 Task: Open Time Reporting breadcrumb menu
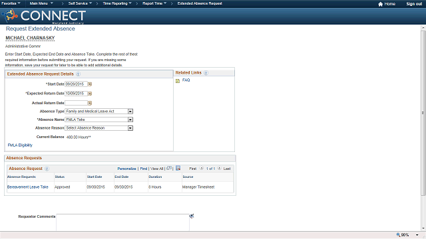(117, 3)
